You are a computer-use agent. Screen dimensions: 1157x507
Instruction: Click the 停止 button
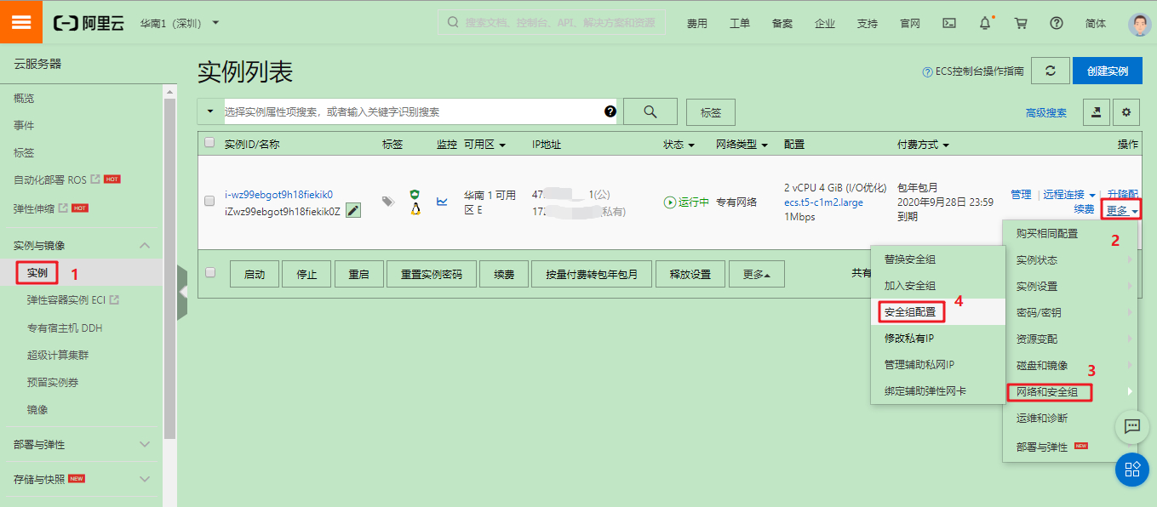pos(306,274)
